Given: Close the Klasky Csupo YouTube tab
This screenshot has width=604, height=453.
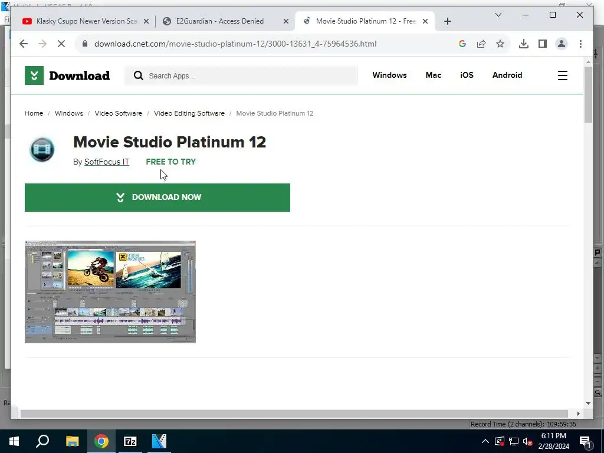Looking at the screenshot, I should pyautogui.click(x=146, y=21).
